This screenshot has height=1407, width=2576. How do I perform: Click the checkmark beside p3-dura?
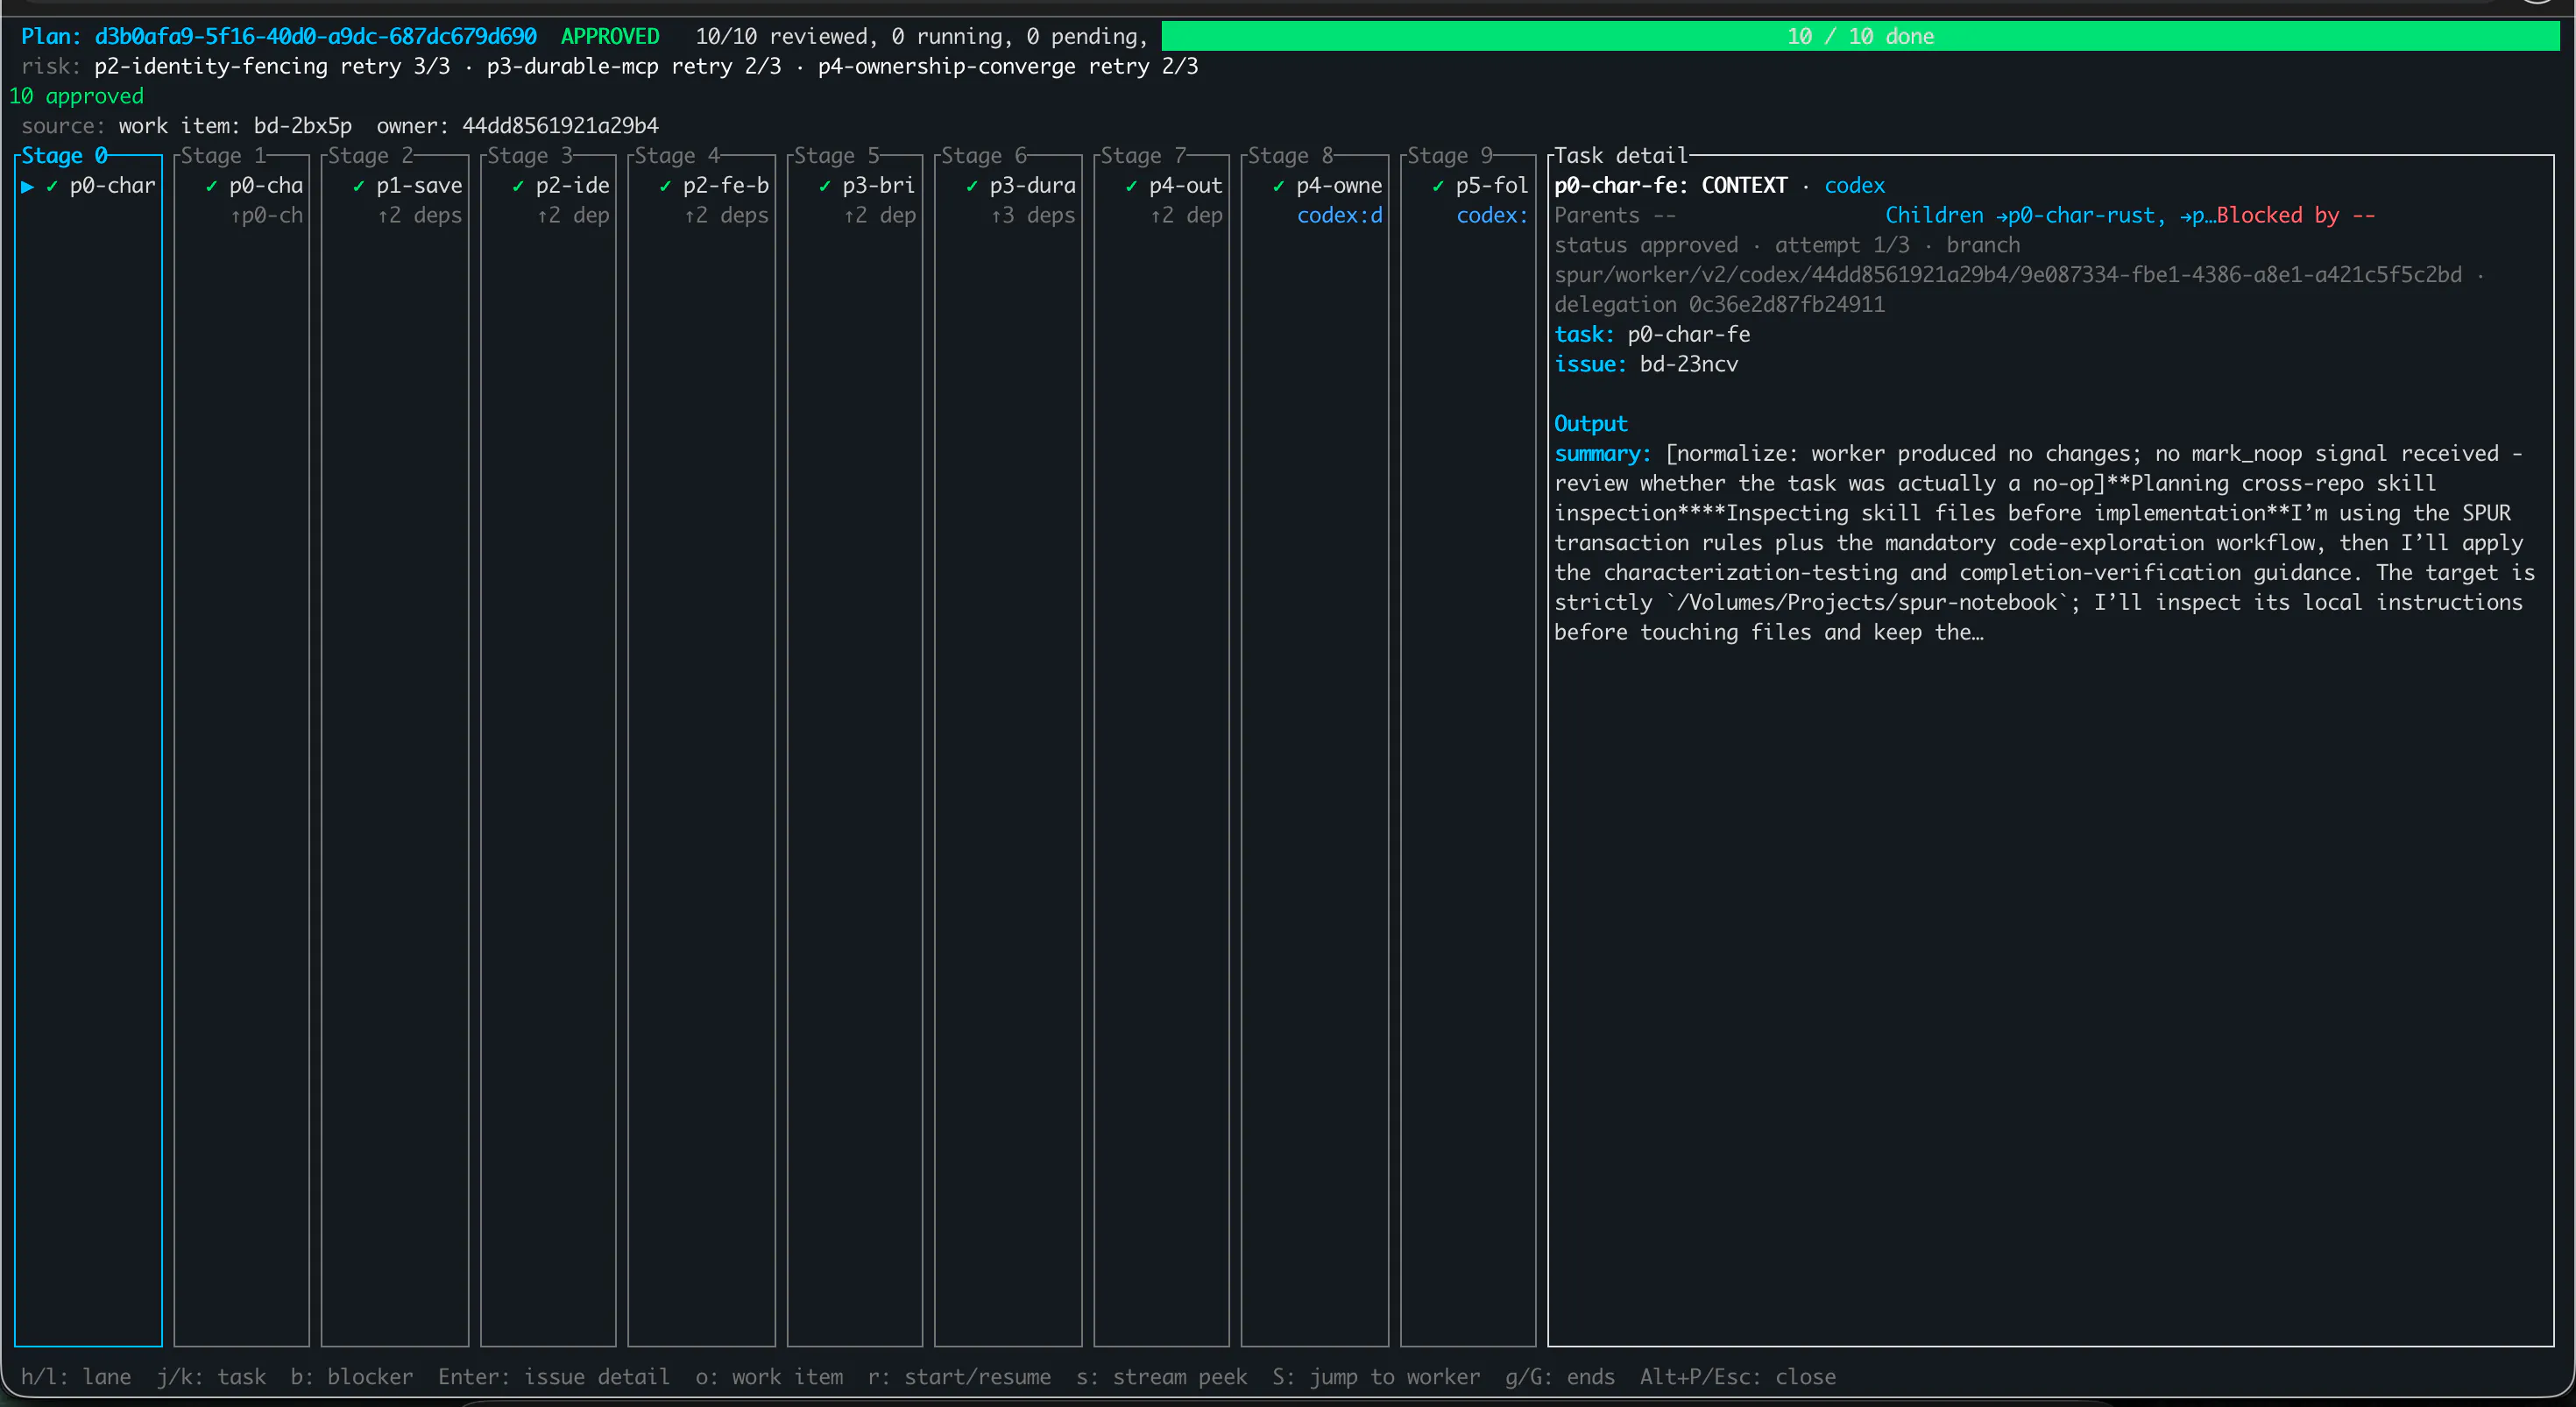tap(971, 186)
